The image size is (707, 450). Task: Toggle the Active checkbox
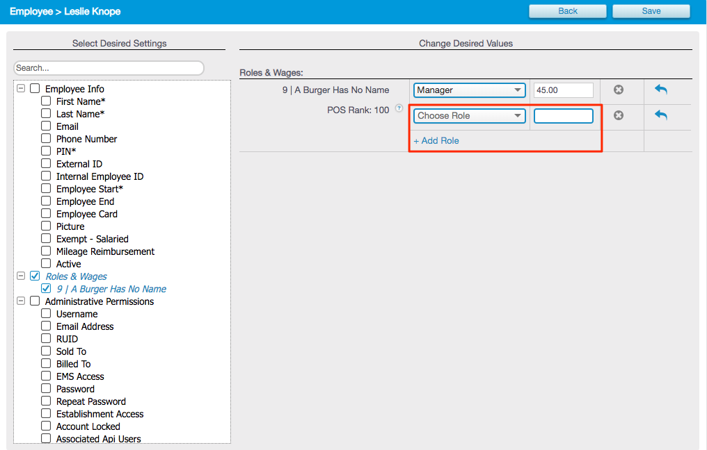[x=46, y=264]
